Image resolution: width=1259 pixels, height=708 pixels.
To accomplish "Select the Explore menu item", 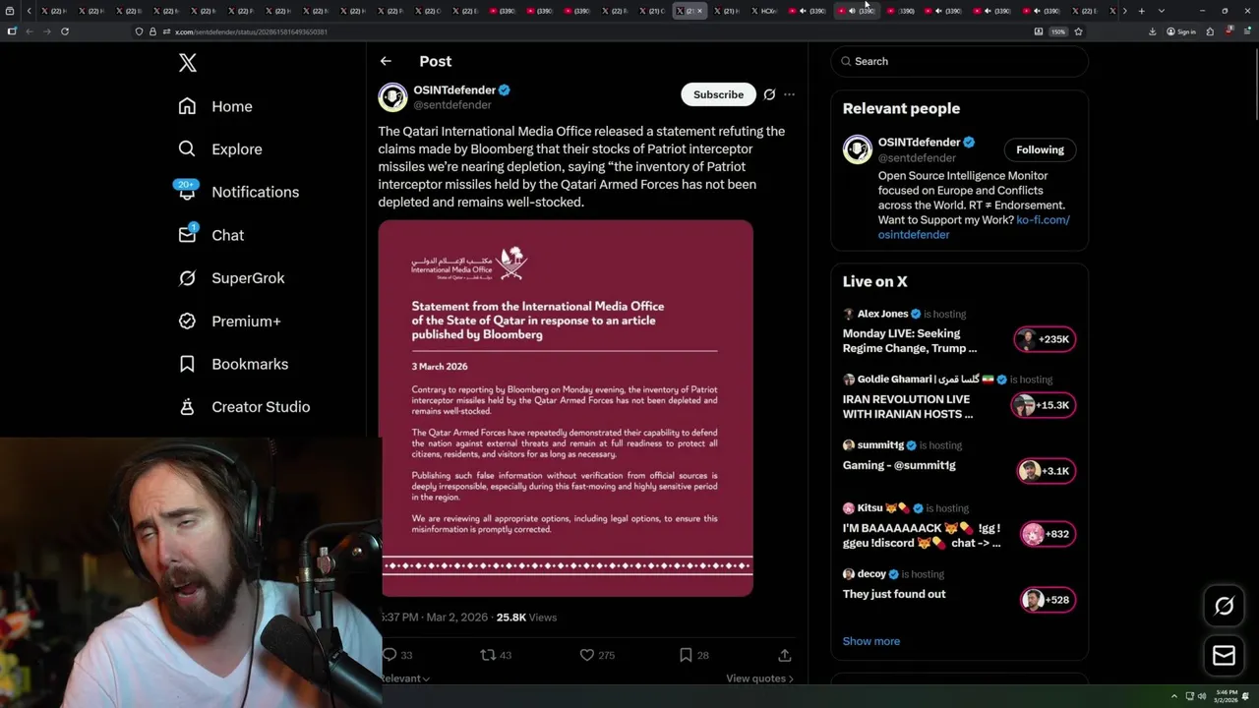I will [237, 149].
